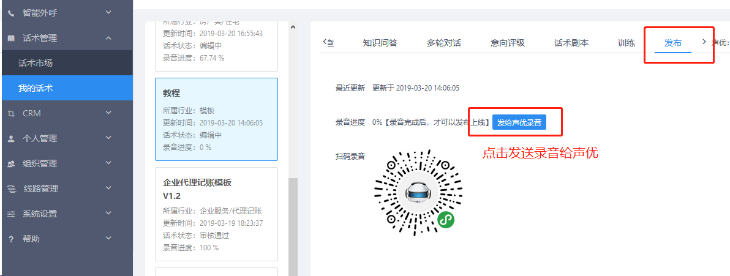The image size is (730, 276).
Task: Expand the 个人管理 chevron
Action: tap(108, 138)
